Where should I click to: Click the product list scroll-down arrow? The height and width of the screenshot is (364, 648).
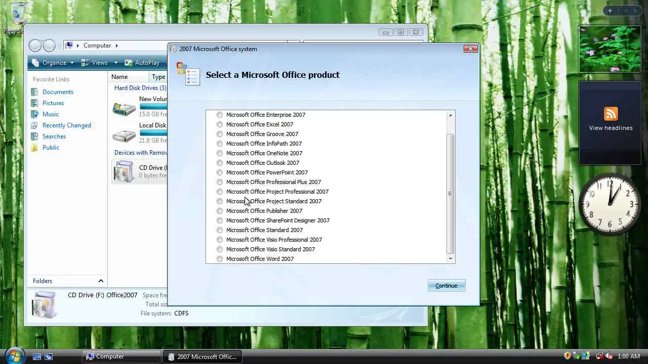(451, 259)
